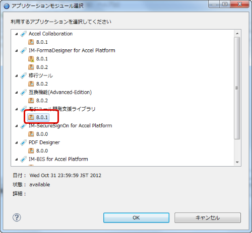Select 8.0.1 under IM-FormaDesigner

coord(42,59)
